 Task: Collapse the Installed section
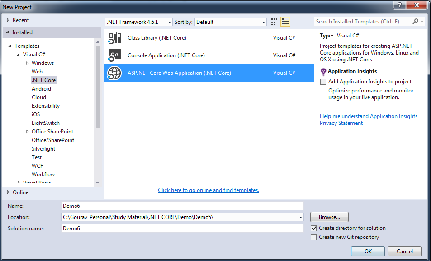7,32
